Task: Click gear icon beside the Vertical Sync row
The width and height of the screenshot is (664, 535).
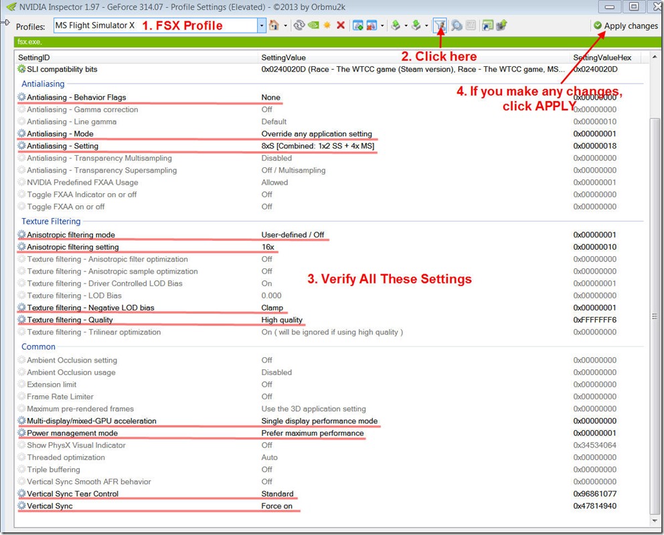Action: coord(21,506)
